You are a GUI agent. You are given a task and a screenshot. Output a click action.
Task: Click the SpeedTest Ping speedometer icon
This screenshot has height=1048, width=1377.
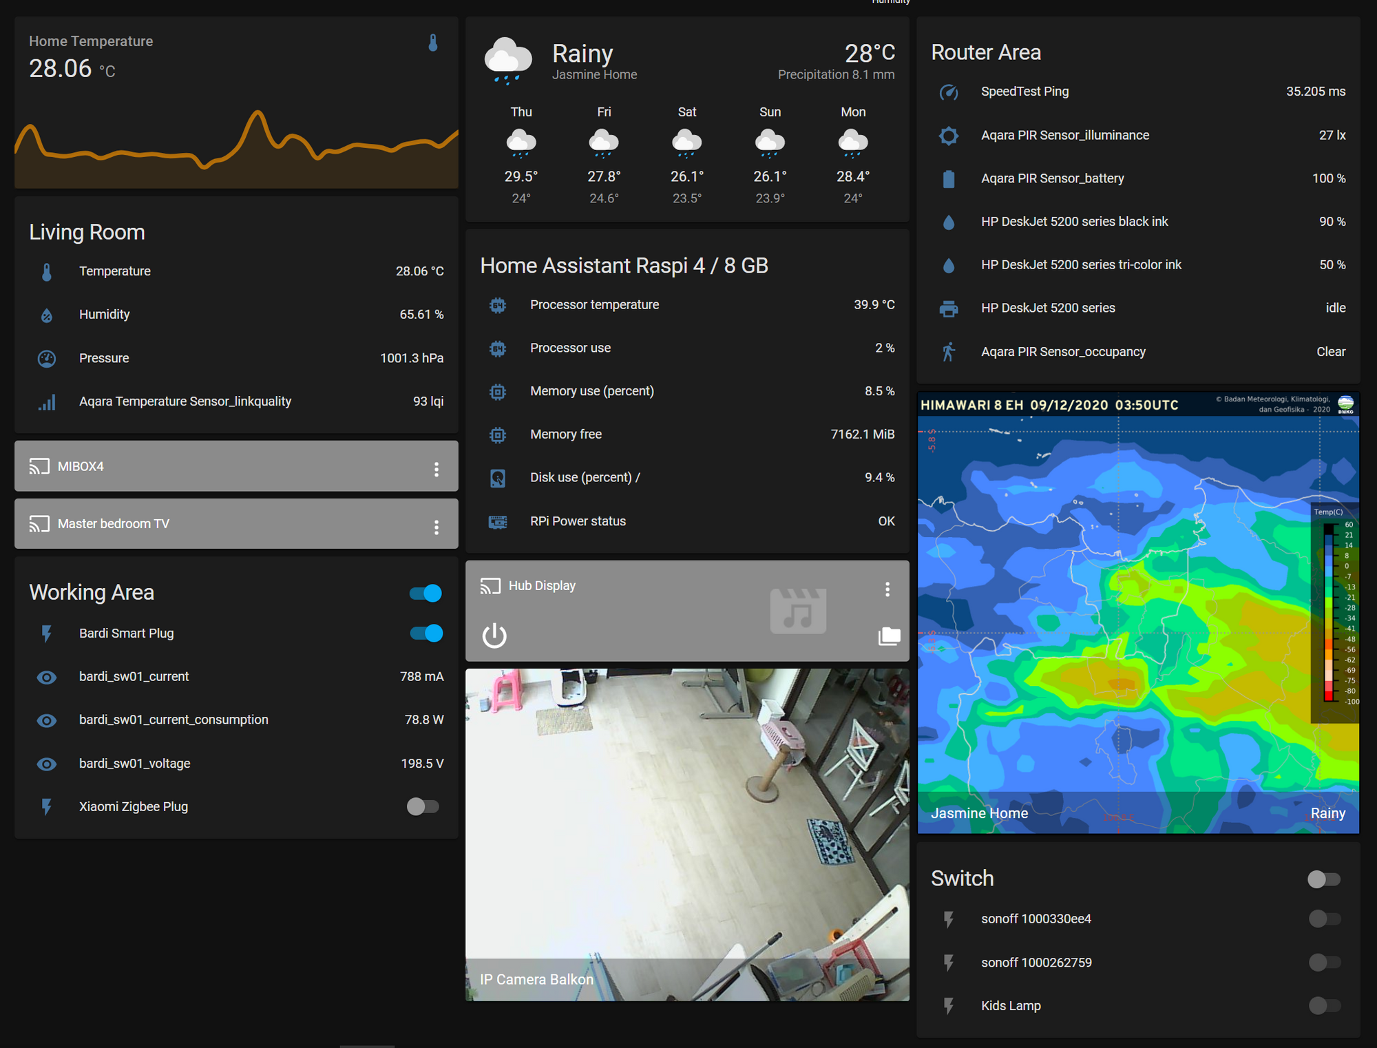(x=949, y=92)
